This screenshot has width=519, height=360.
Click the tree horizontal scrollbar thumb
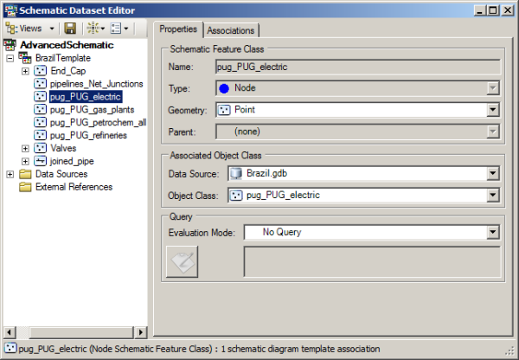pyautogui.click(x=81, y=332)
